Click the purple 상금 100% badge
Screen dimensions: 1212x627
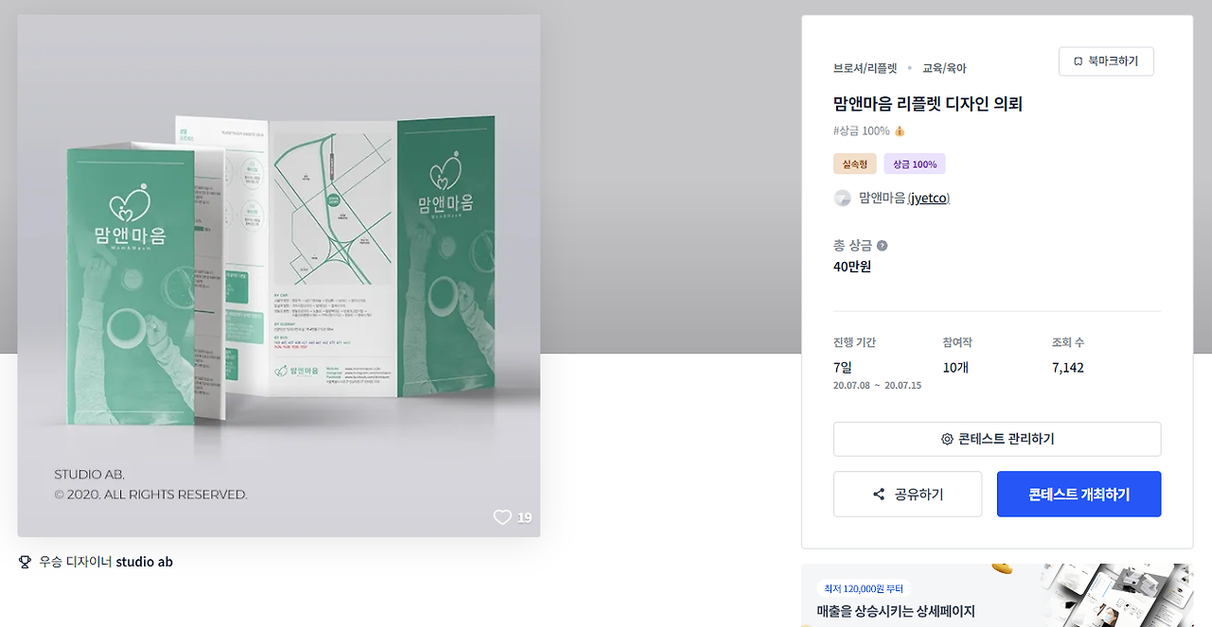[915, 164]
